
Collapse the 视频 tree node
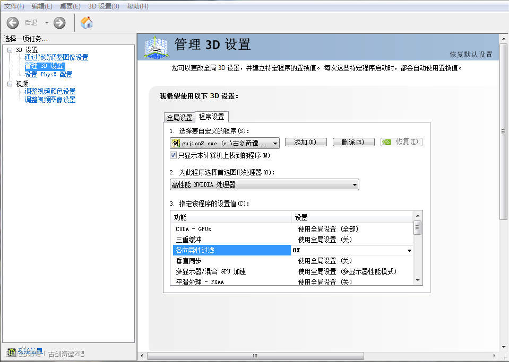(x=10, y=84)
